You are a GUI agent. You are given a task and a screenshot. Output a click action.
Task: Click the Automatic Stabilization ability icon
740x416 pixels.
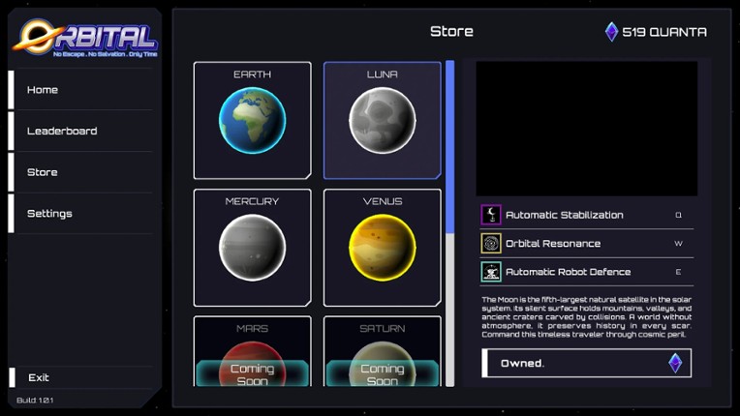tap(491, 215)
